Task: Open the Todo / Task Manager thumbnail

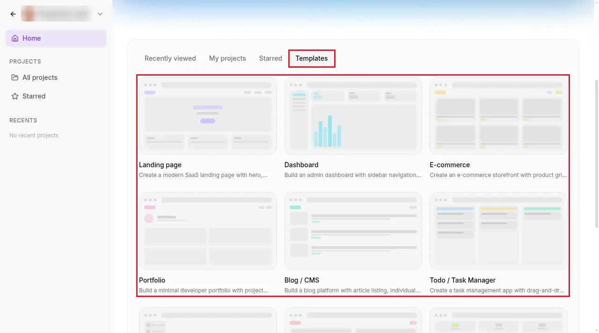Action: (498, 231)
